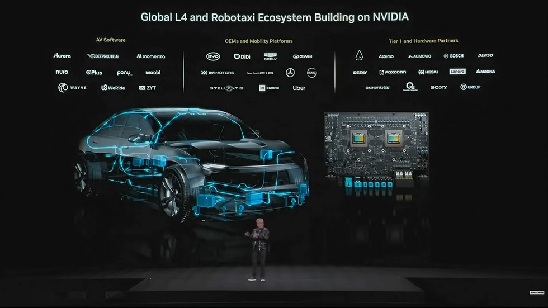Select the SAIC circular logo
The image size is (548, 308).
click(312, 73)
